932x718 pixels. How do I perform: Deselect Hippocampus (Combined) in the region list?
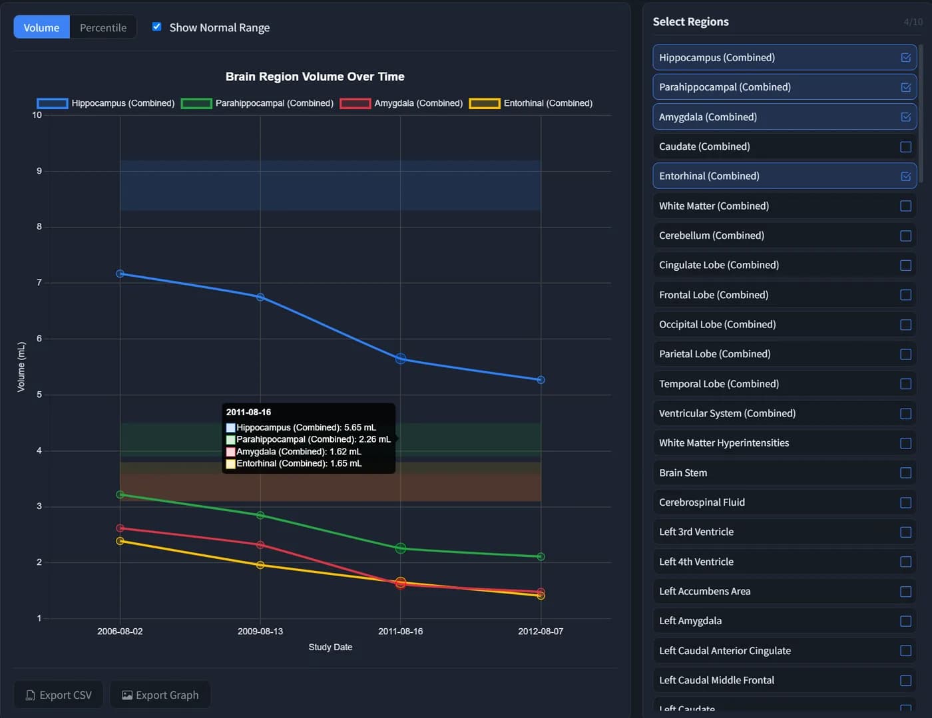pyautogui.click(x=785, y=57)
